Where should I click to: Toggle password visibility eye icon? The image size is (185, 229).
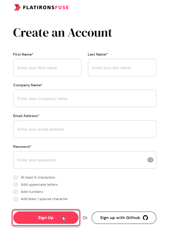coord(151,160)
